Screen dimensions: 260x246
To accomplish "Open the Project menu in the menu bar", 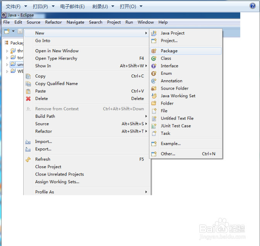I will (x=114, y=22).
